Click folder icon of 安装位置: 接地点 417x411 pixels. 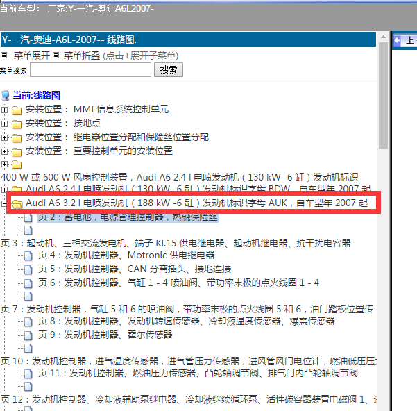(17, 124)
